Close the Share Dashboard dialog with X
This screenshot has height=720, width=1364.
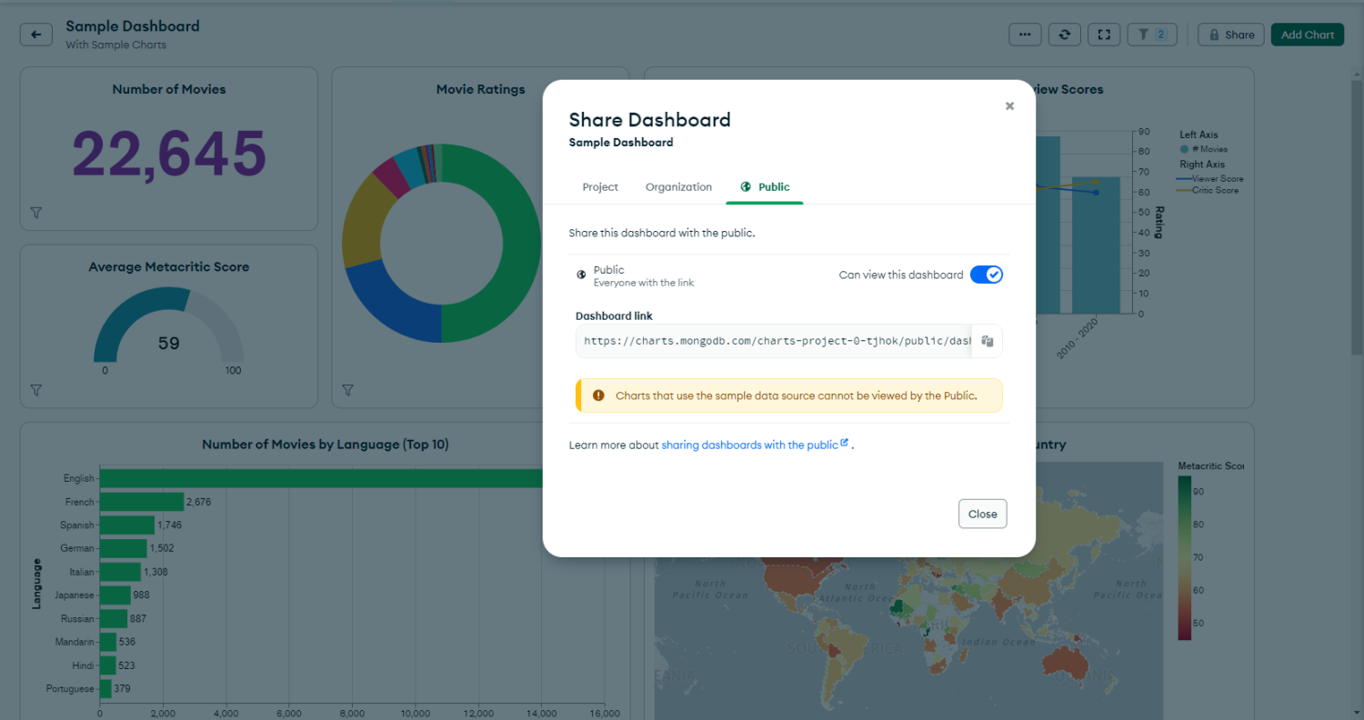tap(1009, 106)
